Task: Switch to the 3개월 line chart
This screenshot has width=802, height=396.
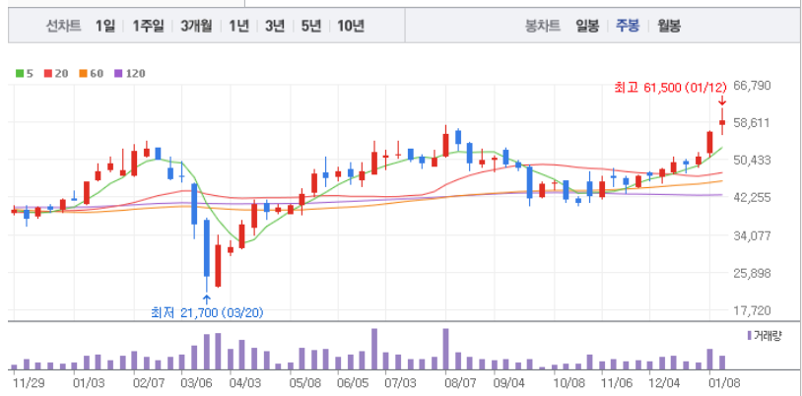Action: 196,26
